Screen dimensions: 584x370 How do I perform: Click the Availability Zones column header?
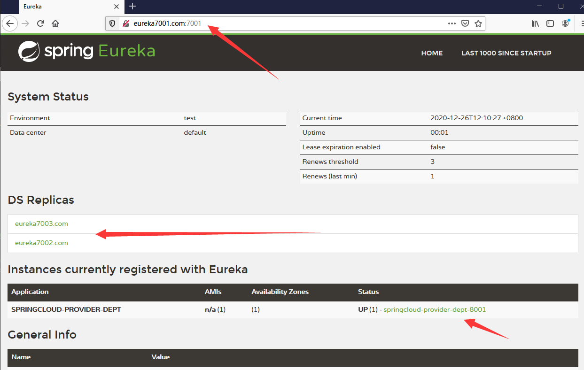pyautogui.click(x=280, y=292)
